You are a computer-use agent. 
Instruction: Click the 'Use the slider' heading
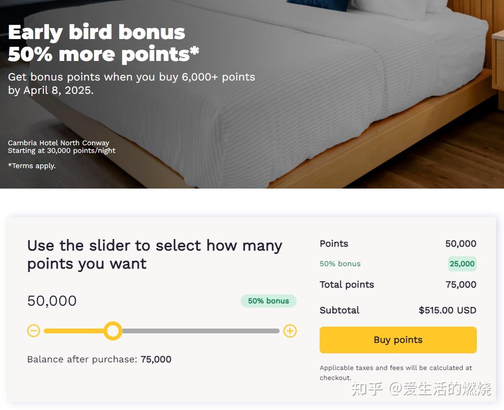pos(154,254)
